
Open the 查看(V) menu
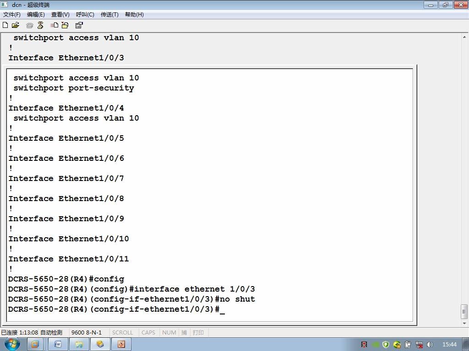(x=60, y=15)
